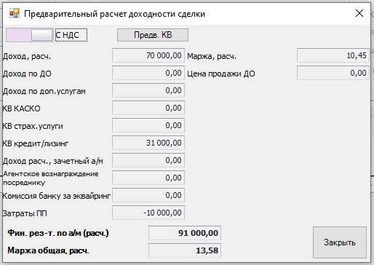Screen dimensions: 374x265
Task: Click the С НДС label text
Action: [x=68, y=35]
